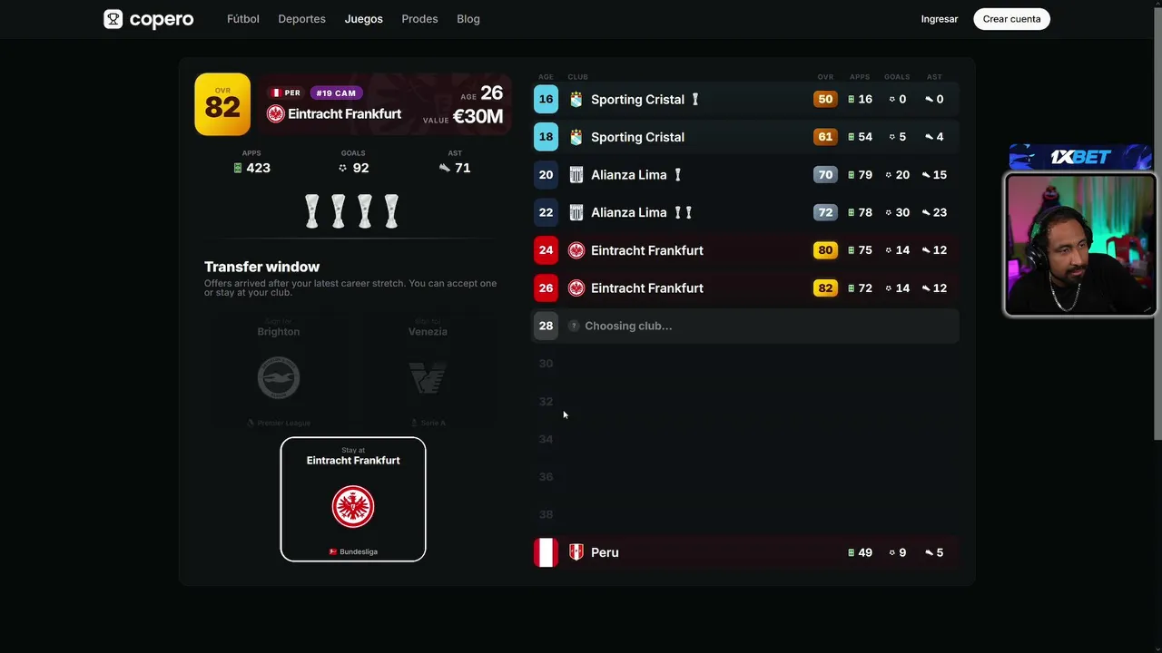Open the Fútbol menu
The height and width of the screenshot is (653, 1162).
pyautogui.click(x=243, y=19)
